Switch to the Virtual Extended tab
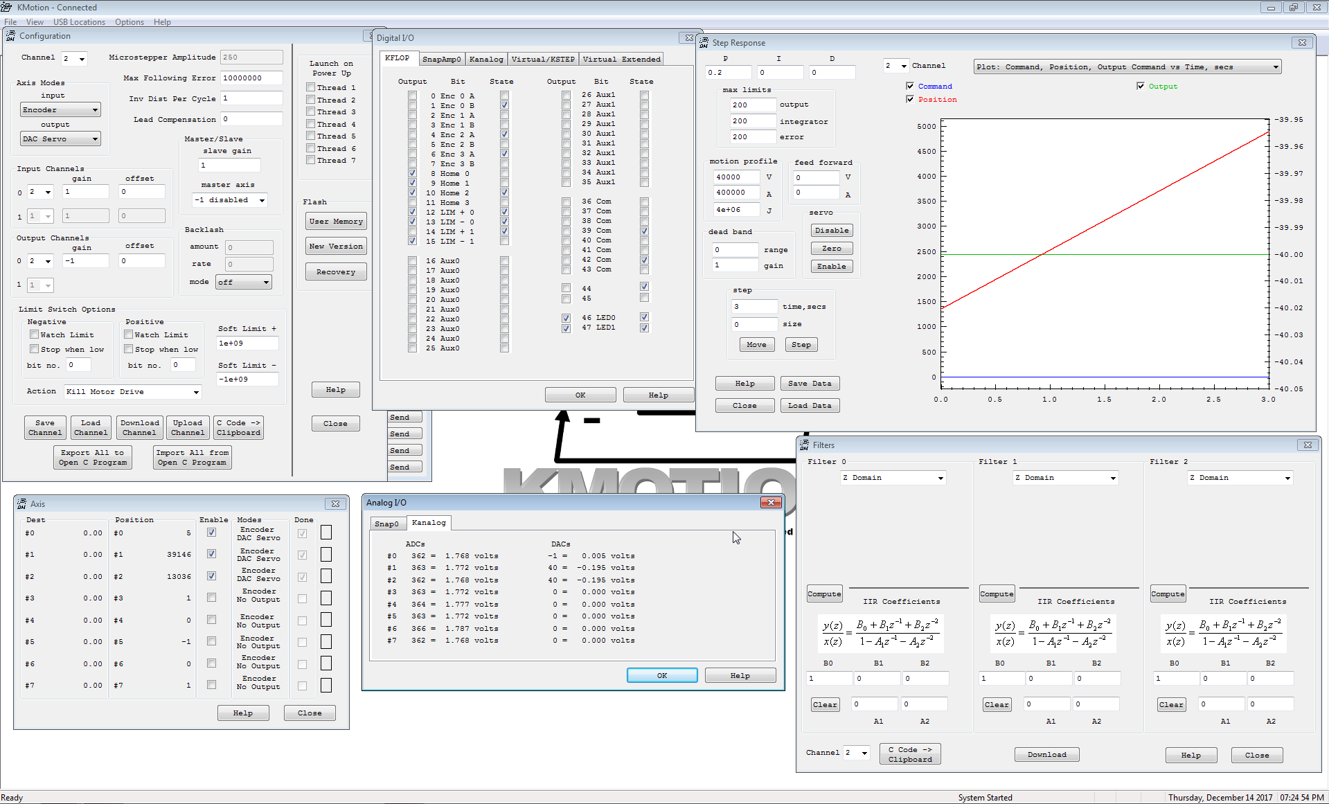This screenshot has height=804, width=1329. 621,60
